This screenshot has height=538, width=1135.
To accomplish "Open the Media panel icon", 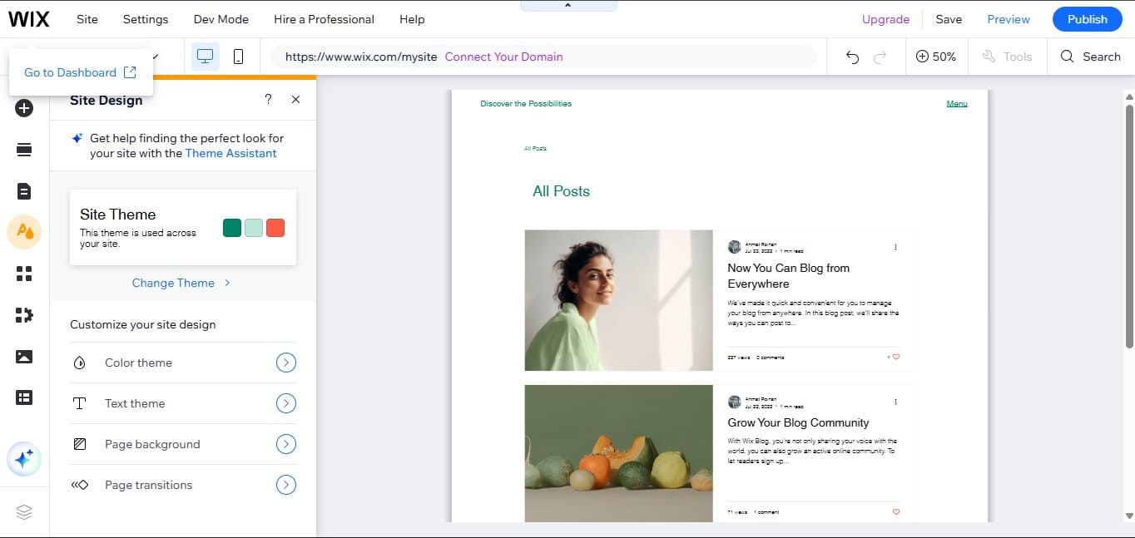I will (25, 356).
